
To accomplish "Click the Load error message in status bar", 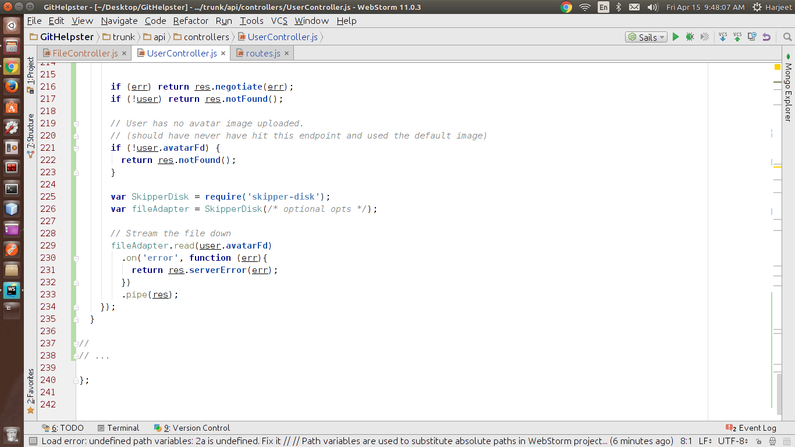I will (x=357, y=441).
